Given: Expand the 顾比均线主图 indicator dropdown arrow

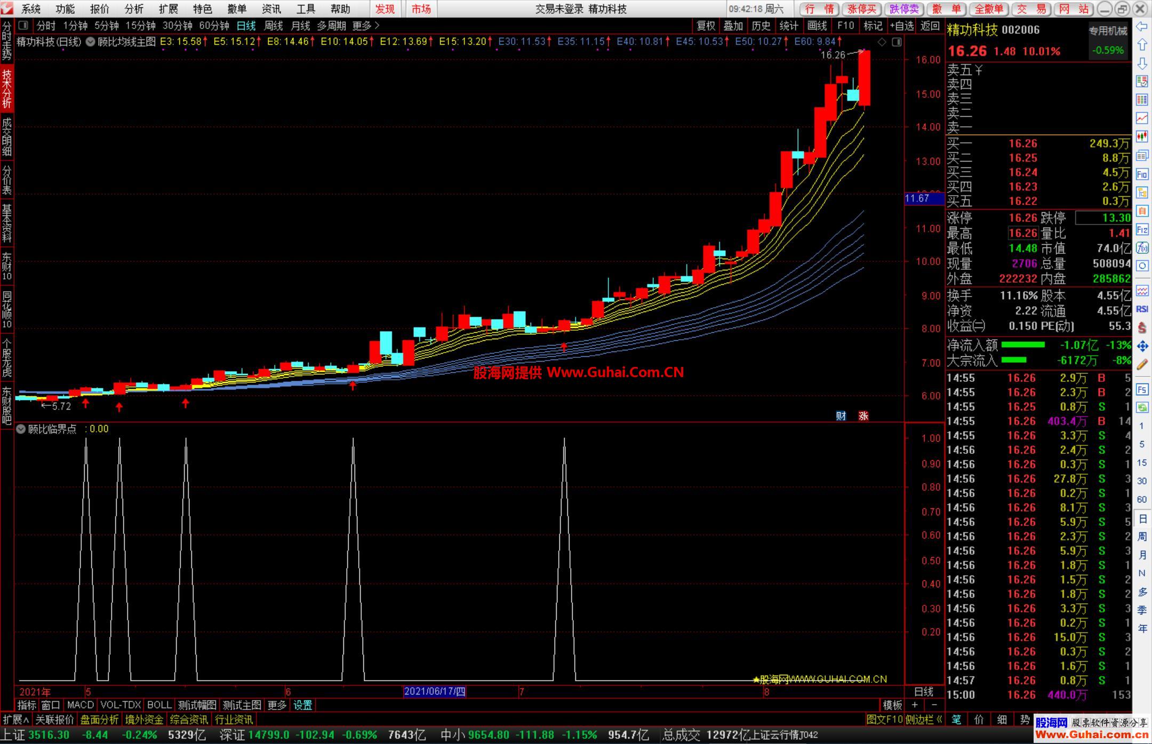Looking at the screenshot, I should click(x=90, y=42).
